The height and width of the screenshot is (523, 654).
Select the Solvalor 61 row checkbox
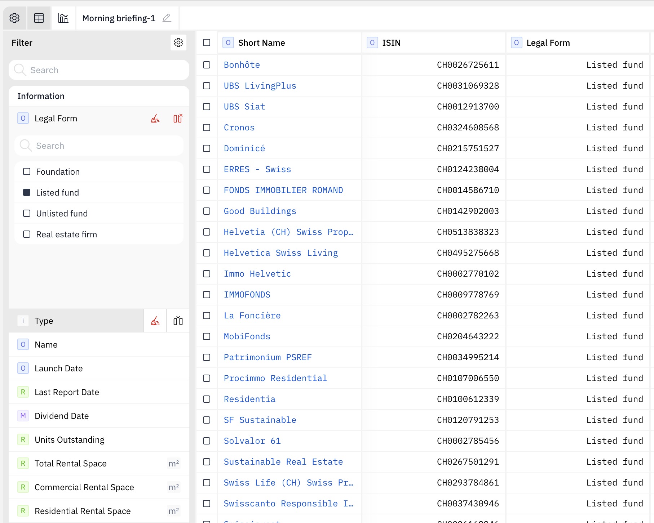(207, 441)
